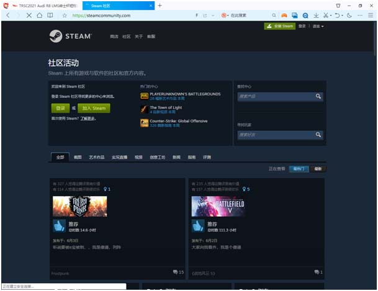This screenshot has height=291, width=378.
Task: Open PLAYERUNKNOWN'S BATTLEGROUNDS hub icon
Action: pyautogui.click(x=144, y=96)
